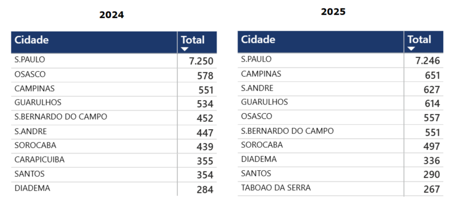Select CARAPICUIBA row in 2024 table
This screenshot has width=453, height=202.
114,161
